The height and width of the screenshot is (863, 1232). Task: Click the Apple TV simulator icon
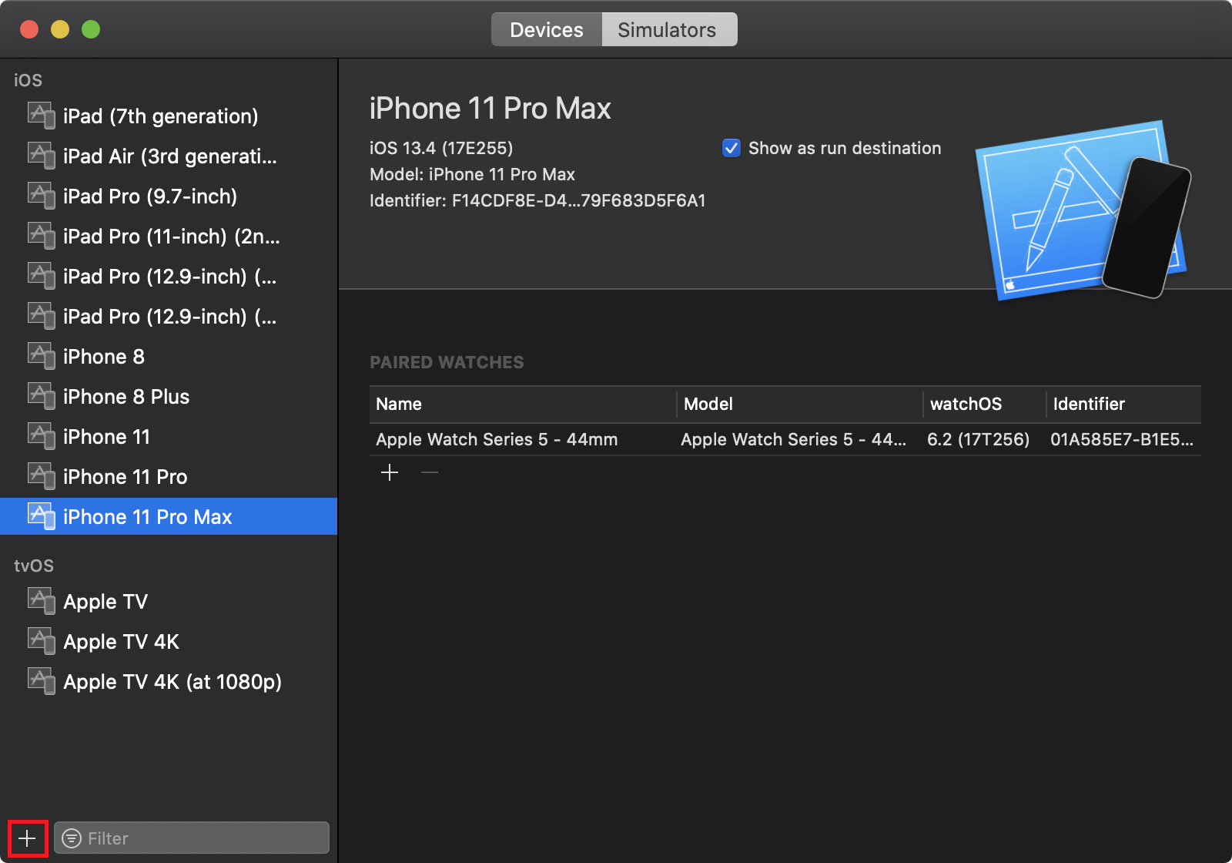42,601
